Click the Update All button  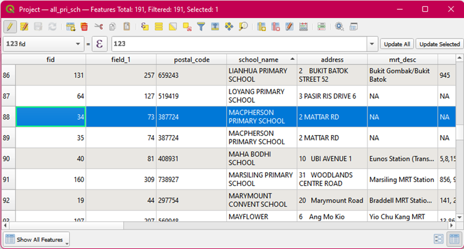point(397,44)
